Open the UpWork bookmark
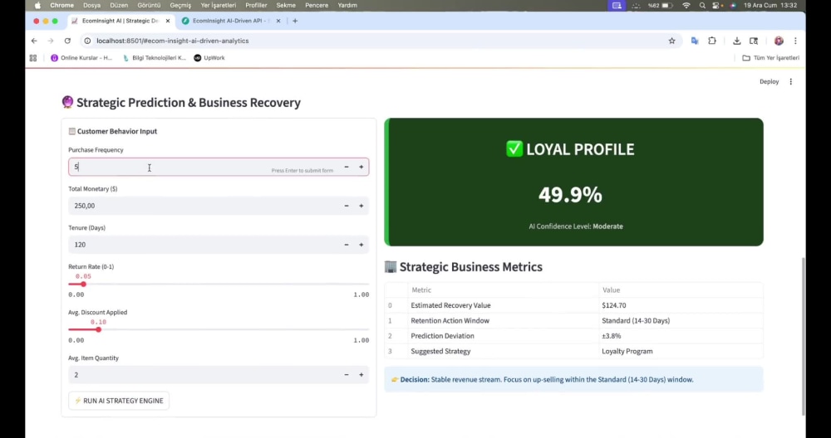831x438 pixels. click(x=209, y=58)
